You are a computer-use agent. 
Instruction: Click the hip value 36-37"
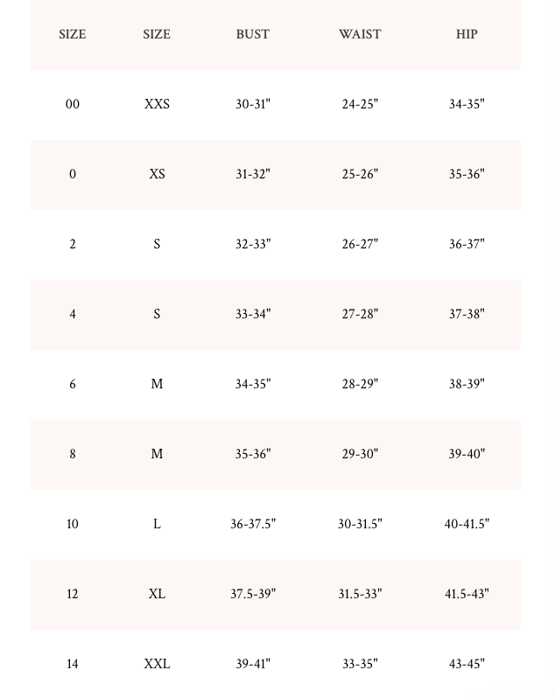467,244
